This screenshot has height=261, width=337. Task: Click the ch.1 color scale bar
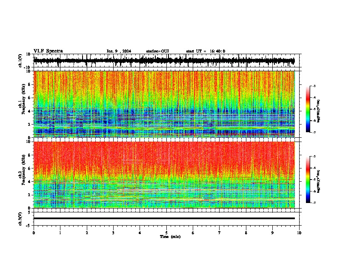click(x=308, y=109)
